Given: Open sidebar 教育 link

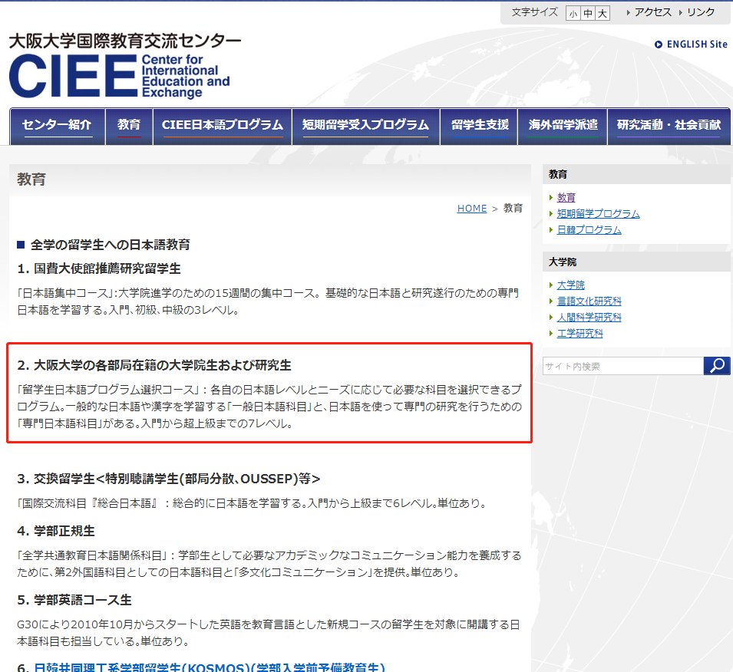Looking at the screenshot, I should pos(566,198).
